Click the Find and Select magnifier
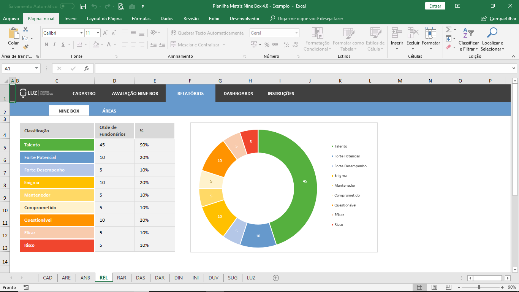The image size is (519, 292). (492, 33)
